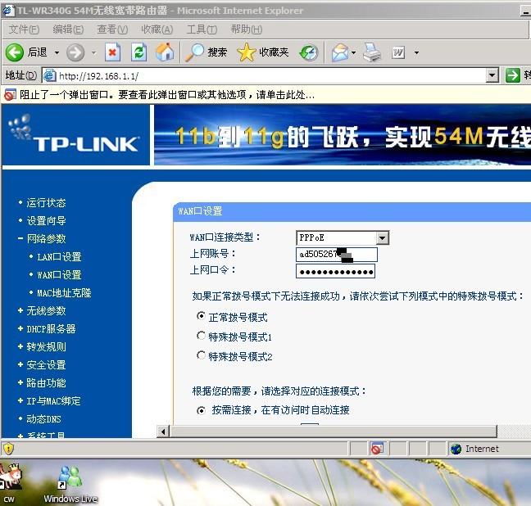
Task: Open the 设置向导 page link
Action: click(x=46, y=221)
